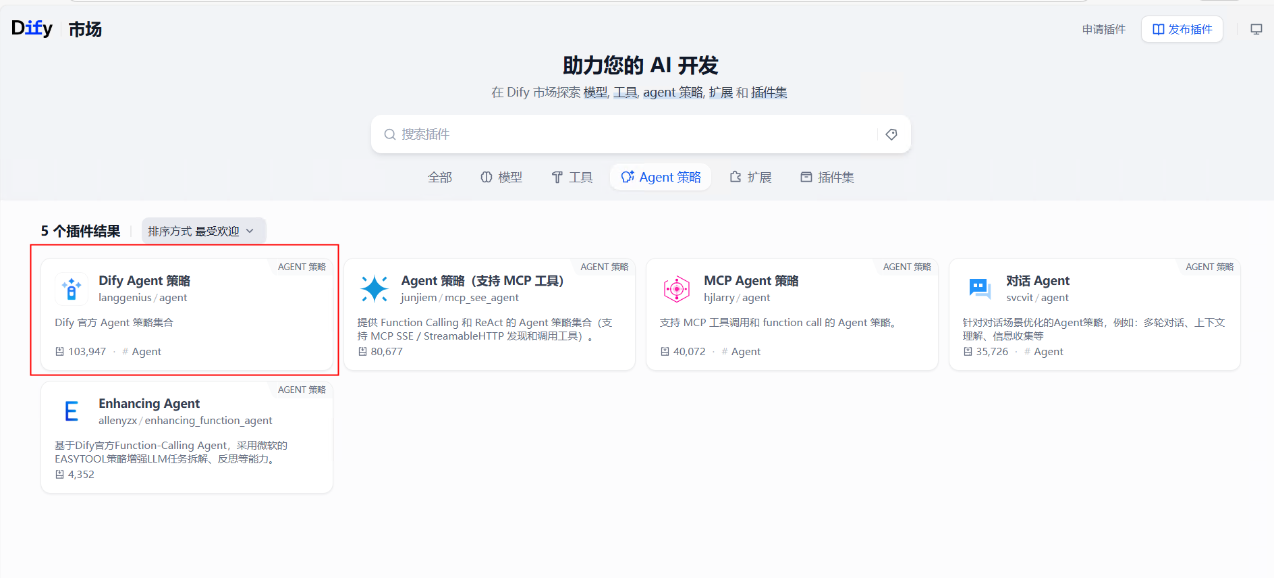Click the 插件集 tab icon
The image size is (1274, 578).
[806, 177]
